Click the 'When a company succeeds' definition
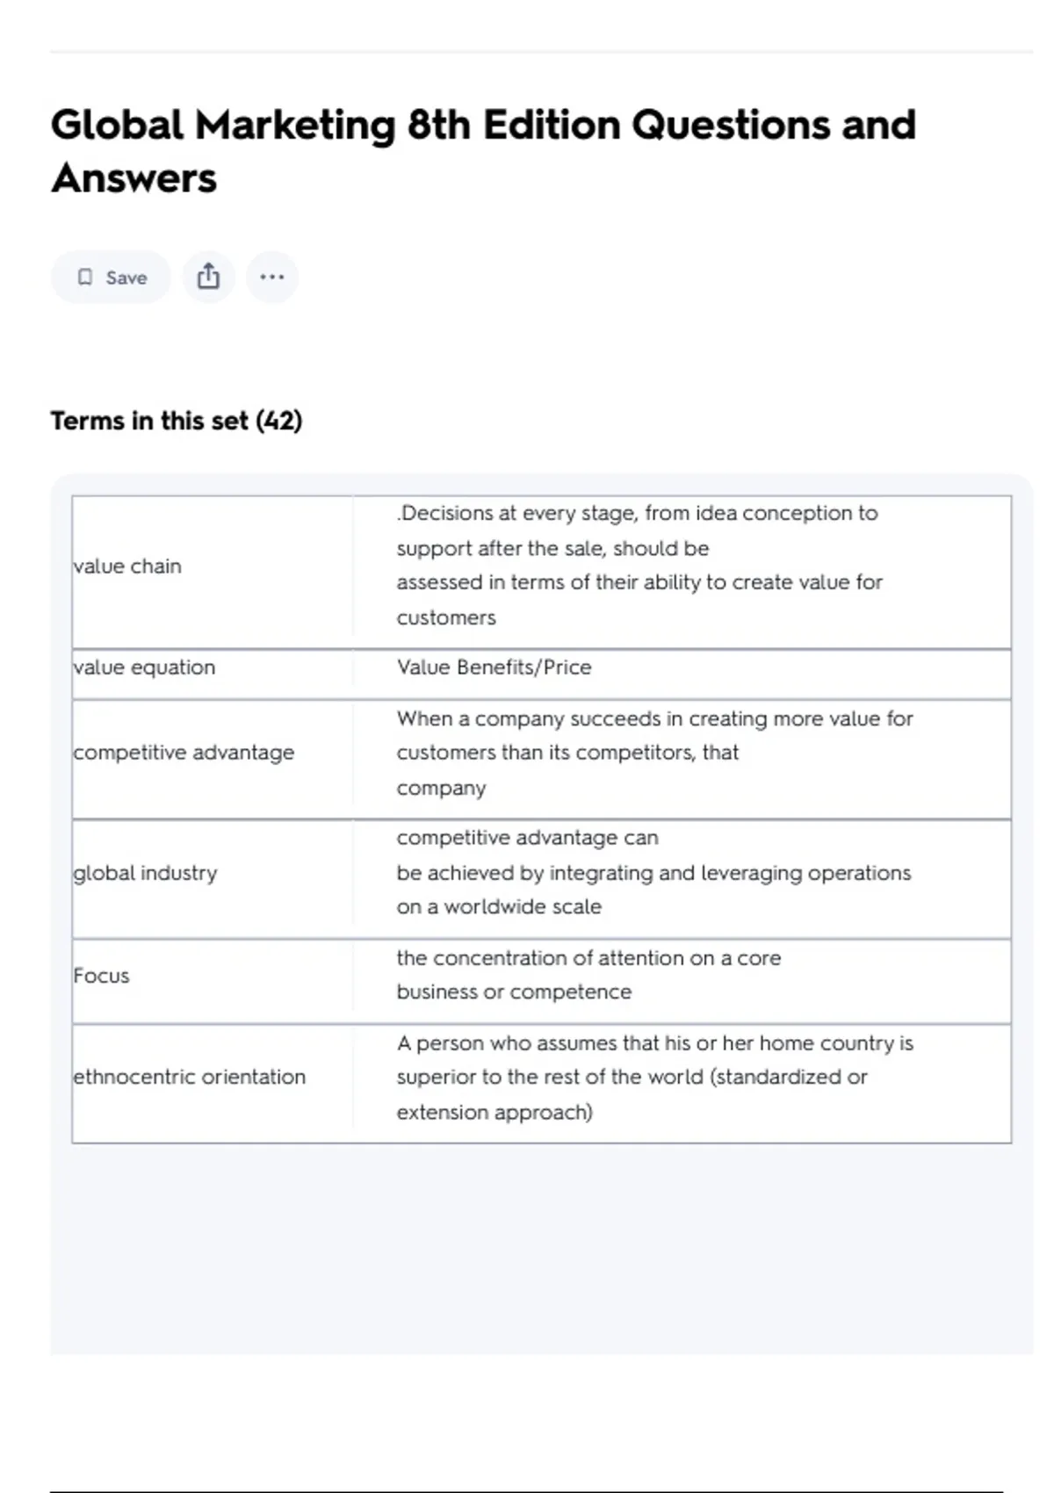This screenshot has height=1493, width=1054. click(654, 753)
